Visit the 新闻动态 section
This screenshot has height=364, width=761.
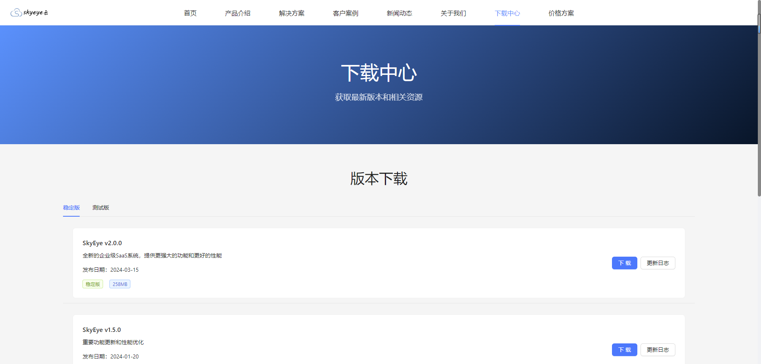click(x=399, y=13)
